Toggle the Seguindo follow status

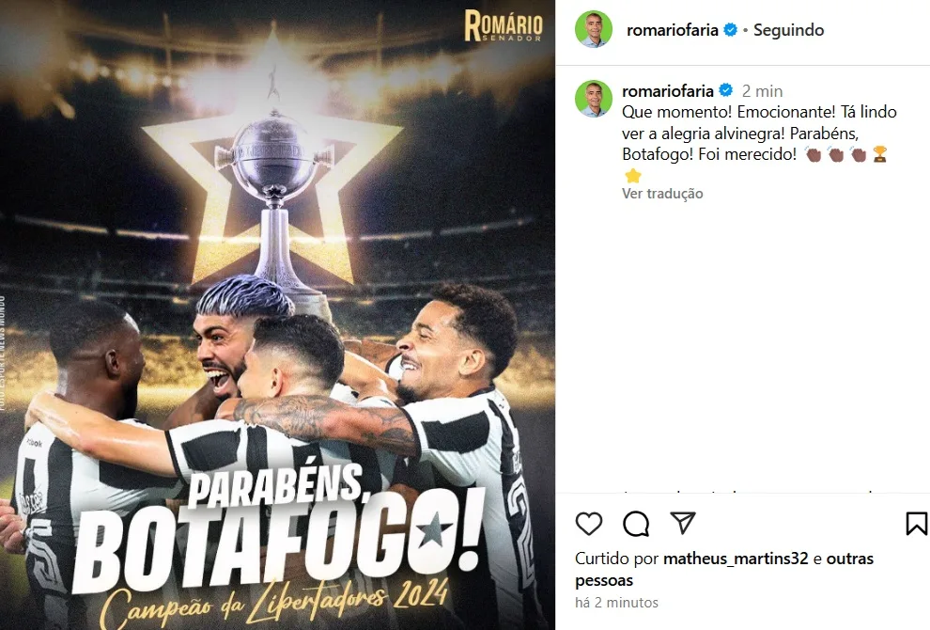click(x=788, y=30)
